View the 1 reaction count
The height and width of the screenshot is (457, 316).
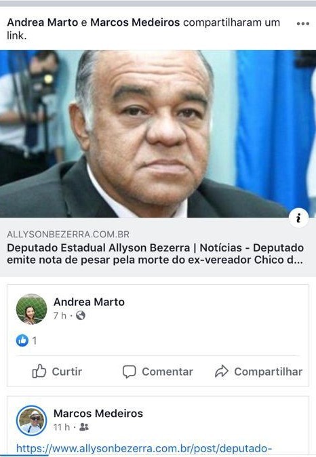pos(35,340)
